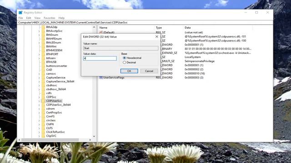Click the folder icon beside cdfs
This screenshot has height=163, width=291.
43,93
